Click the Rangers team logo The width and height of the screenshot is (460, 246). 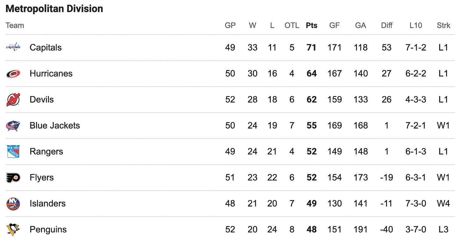[x=13, y=152]
